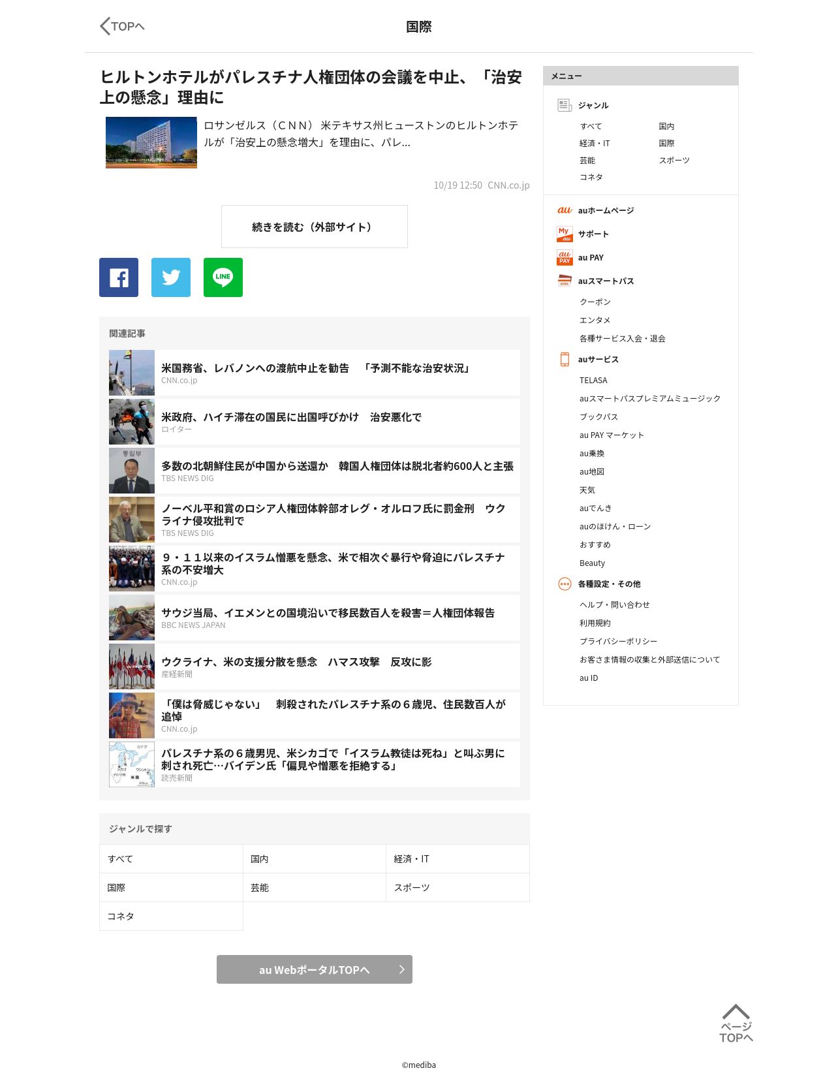Open au PAY マーケット link
This screenshot has width=838, height=1081.
pyautogui.click(x=612, y=435)
